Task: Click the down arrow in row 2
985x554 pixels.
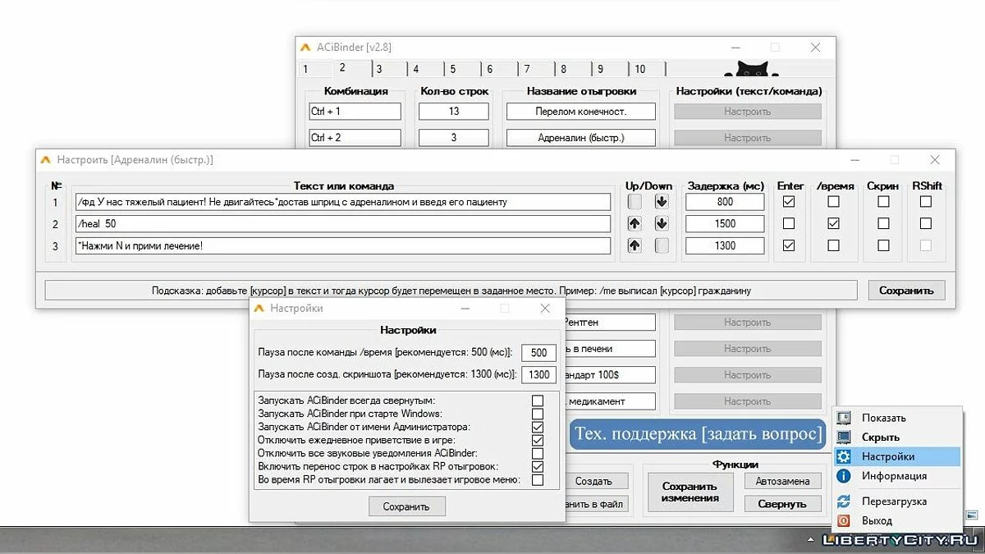Action: [x=662, y=223]
